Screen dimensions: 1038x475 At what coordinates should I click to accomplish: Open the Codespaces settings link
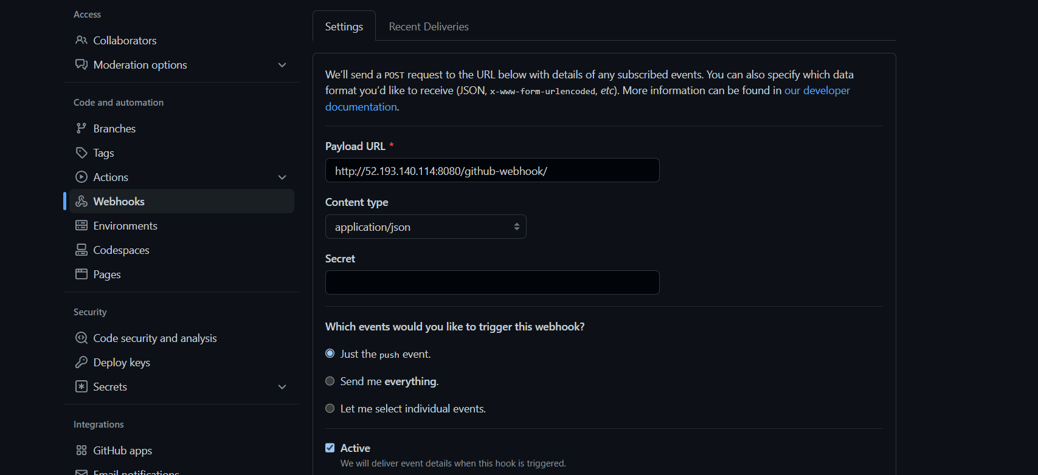pyautogui.click(x=182, y=250)
